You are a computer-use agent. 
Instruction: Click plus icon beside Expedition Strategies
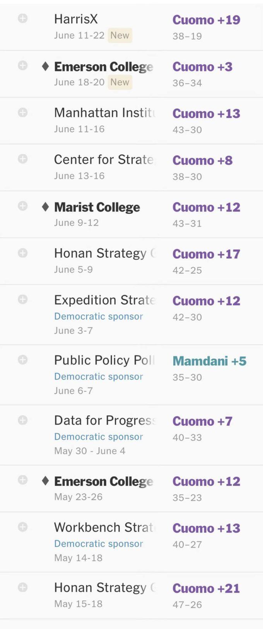(23, 299)
